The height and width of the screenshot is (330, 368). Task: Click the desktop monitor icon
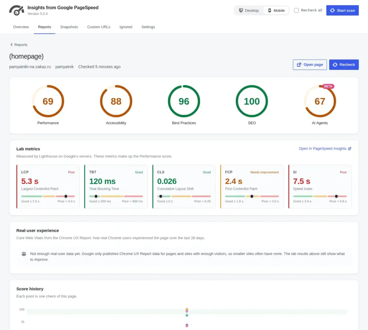[x=241, y=10]
